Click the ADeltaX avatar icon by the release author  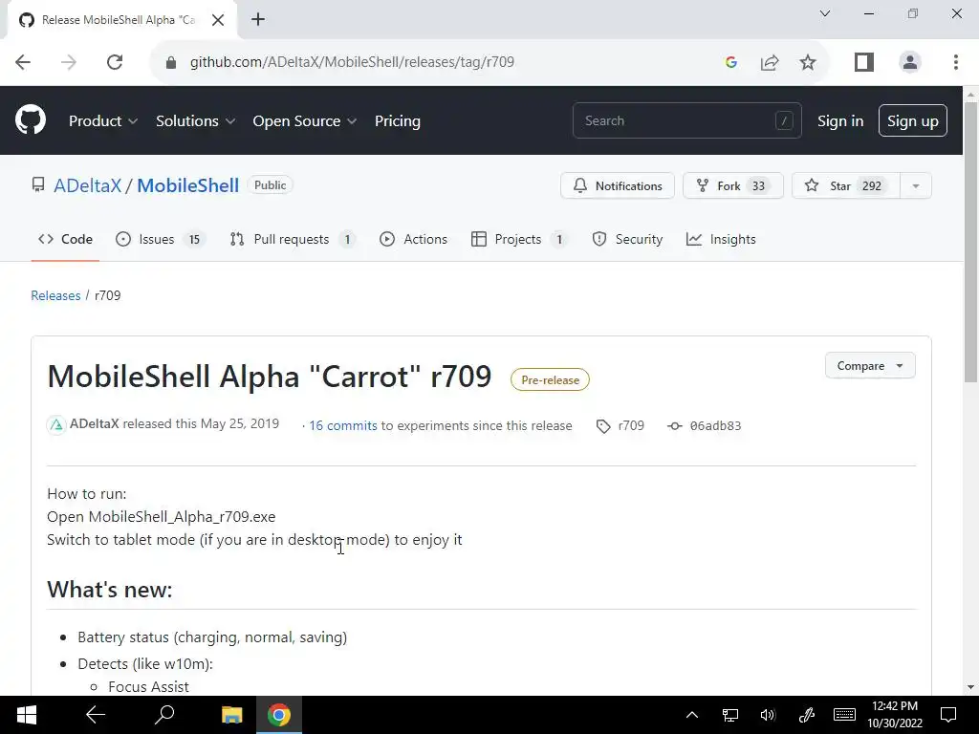click(x=56, y=425)
